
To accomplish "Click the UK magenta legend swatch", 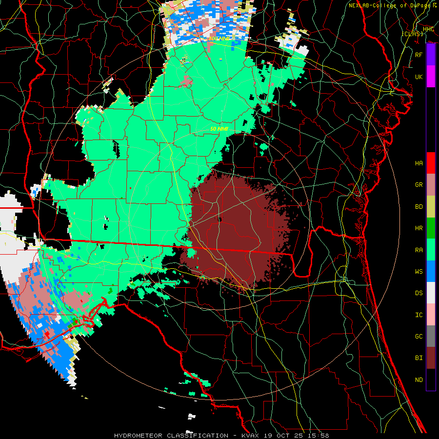I will click(x=431, y=77).
